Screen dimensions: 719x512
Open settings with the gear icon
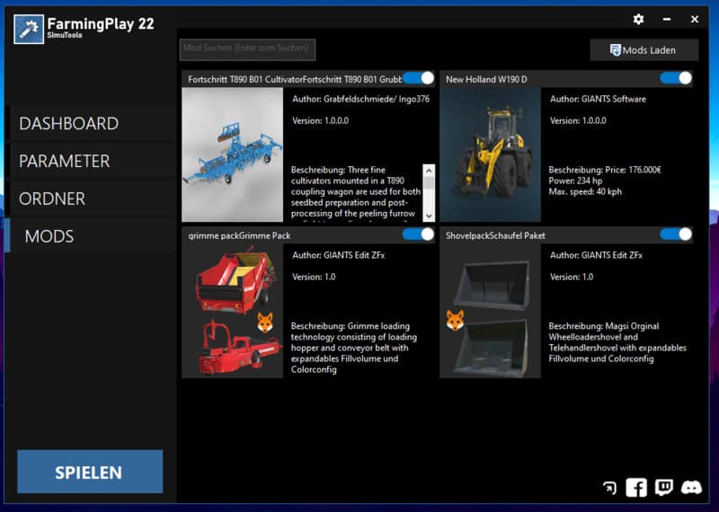click(x=638, y=19)
